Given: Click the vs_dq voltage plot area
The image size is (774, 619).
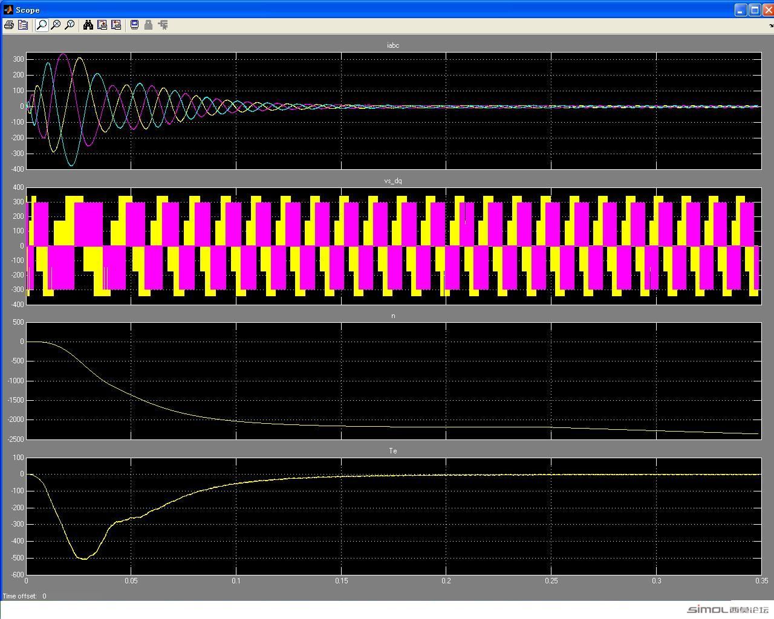Looking at the screenshot, I should tap(394, 246).
